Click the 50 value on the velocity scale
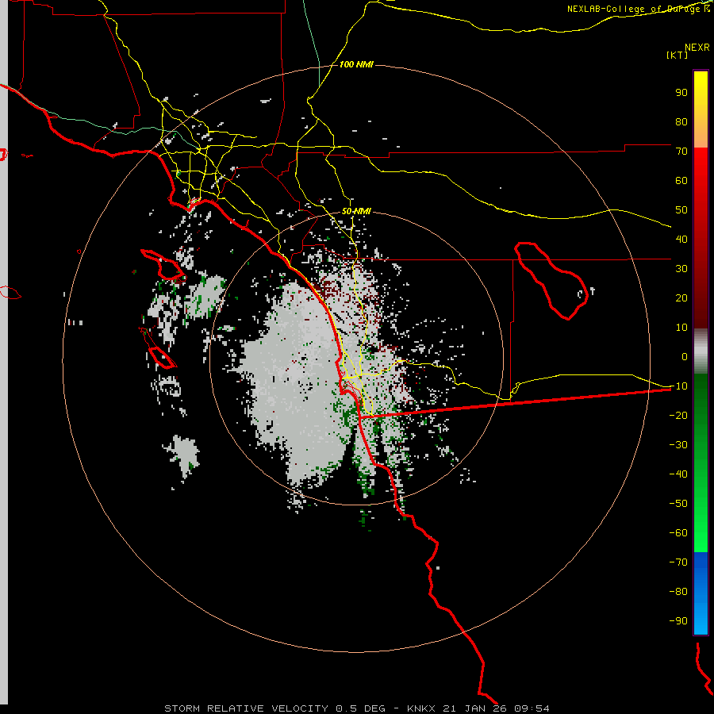 click(x=681, y=210)
